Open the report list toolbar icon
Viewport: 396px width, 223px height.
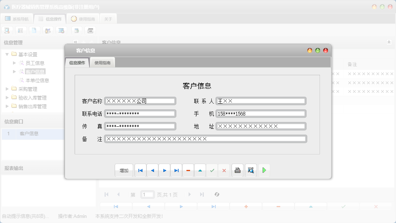click(21, 30)
